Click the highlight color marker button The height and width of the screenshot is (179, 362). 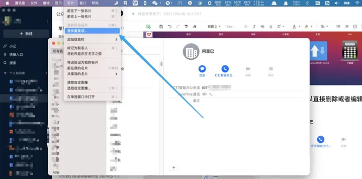[x=306, y=26]
